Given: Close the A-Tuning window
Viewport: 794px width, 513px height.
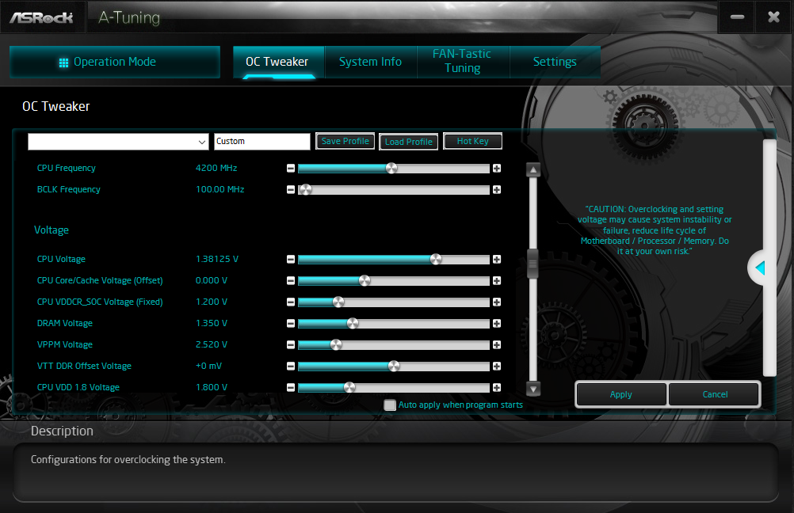Looking at the screenshot, I should pyautogui.click(x=773, y=17).
